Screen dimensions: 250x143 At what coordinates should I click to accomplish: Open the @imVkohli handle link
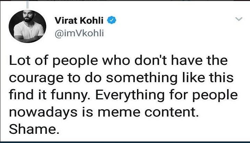click(x=79, y=33)
